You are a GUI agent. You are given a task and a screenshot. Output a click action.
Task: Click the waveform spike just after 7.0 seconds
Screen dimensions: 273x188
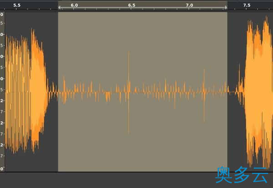[x=204, y=95]
